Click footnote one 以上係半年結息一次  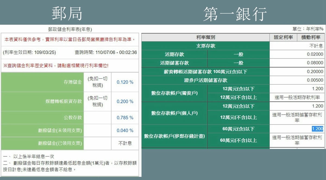coord(29,157)
